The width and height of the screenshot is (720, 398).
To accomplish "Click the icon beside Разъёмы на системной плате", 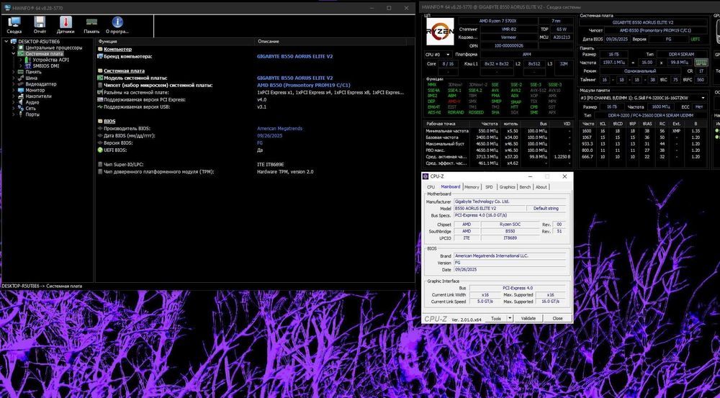I will [x=100, y=92].
